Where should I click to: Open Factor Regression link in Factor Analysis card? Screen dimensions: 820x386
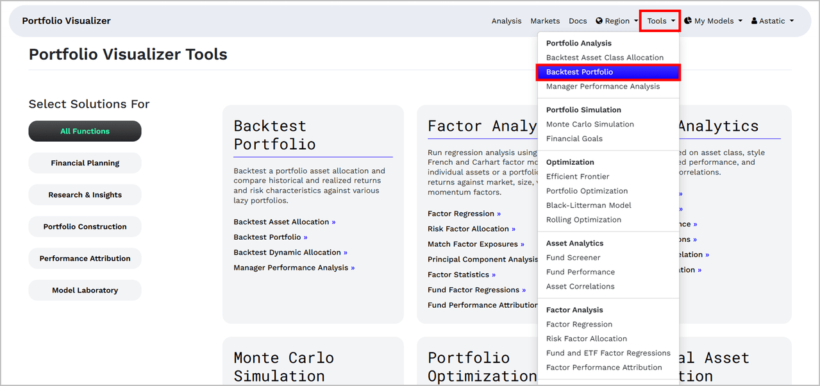click(464, 214)
